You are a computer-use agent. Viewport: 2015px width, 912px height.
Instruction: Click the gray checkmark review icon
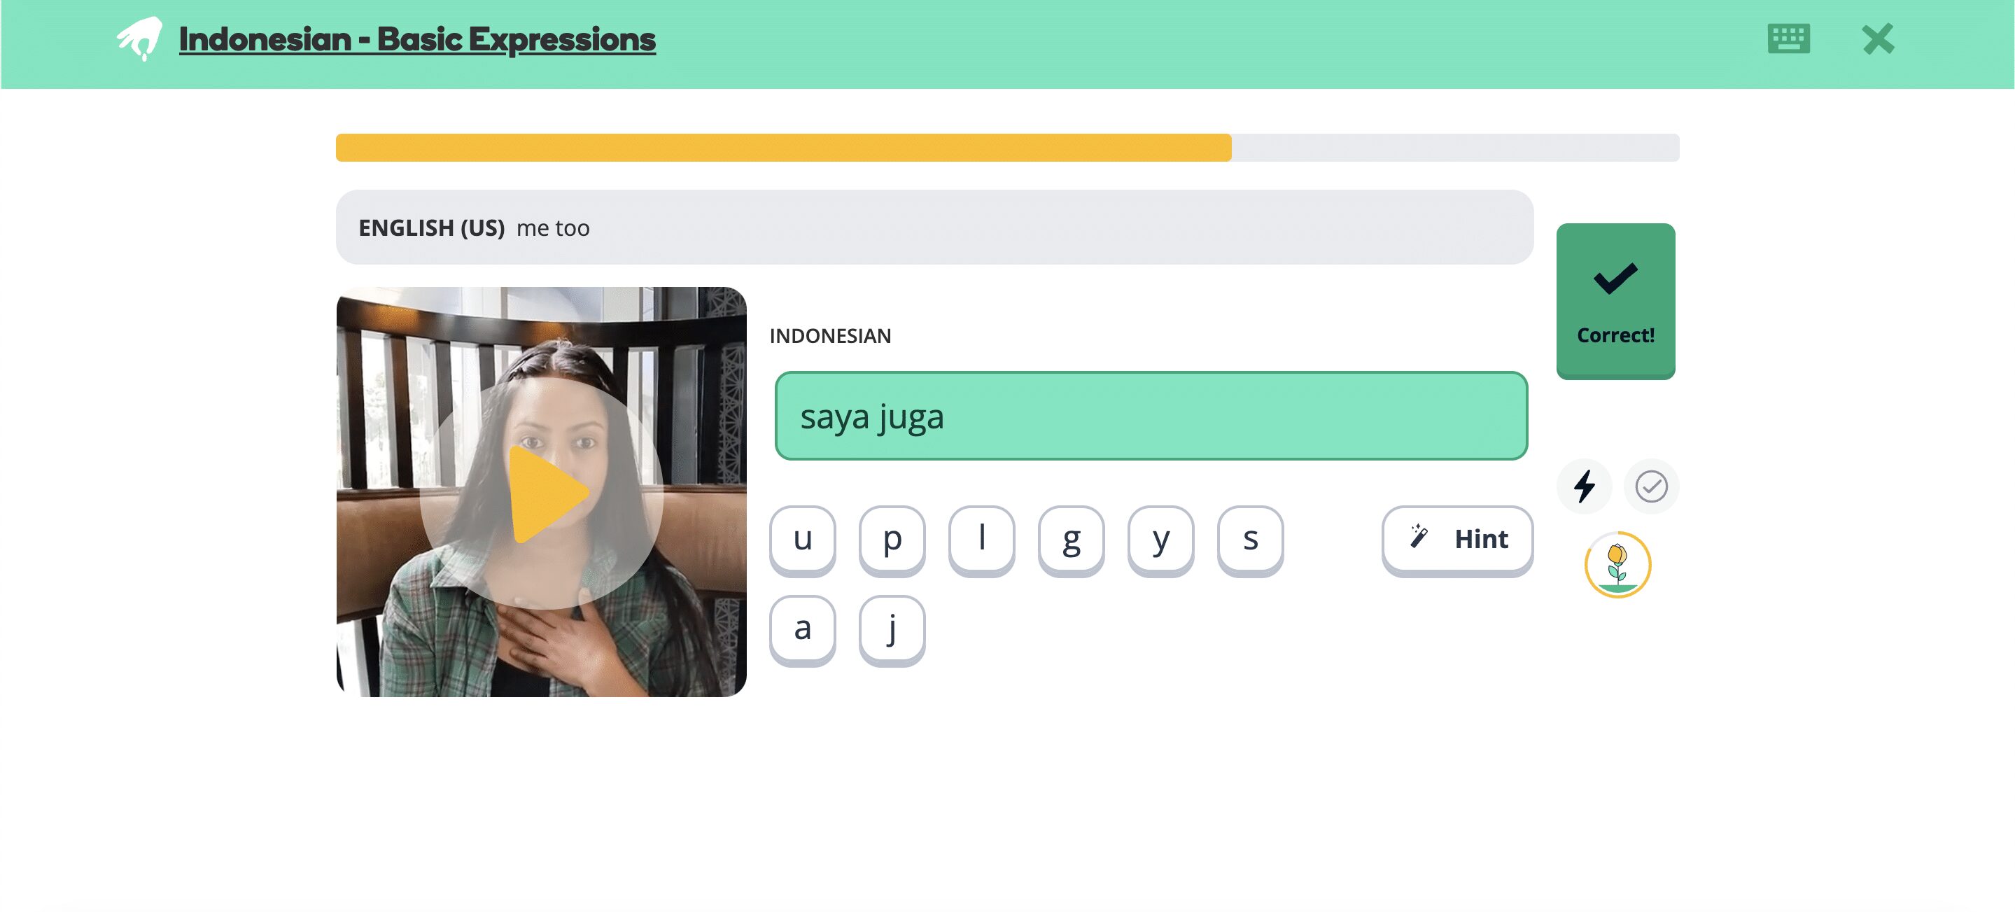[x=1649, y=486]
